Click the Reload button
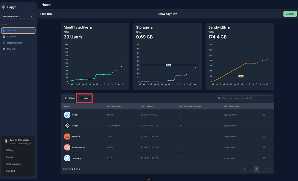The height and width of the screenshot is (181, 298). [70, 98]
